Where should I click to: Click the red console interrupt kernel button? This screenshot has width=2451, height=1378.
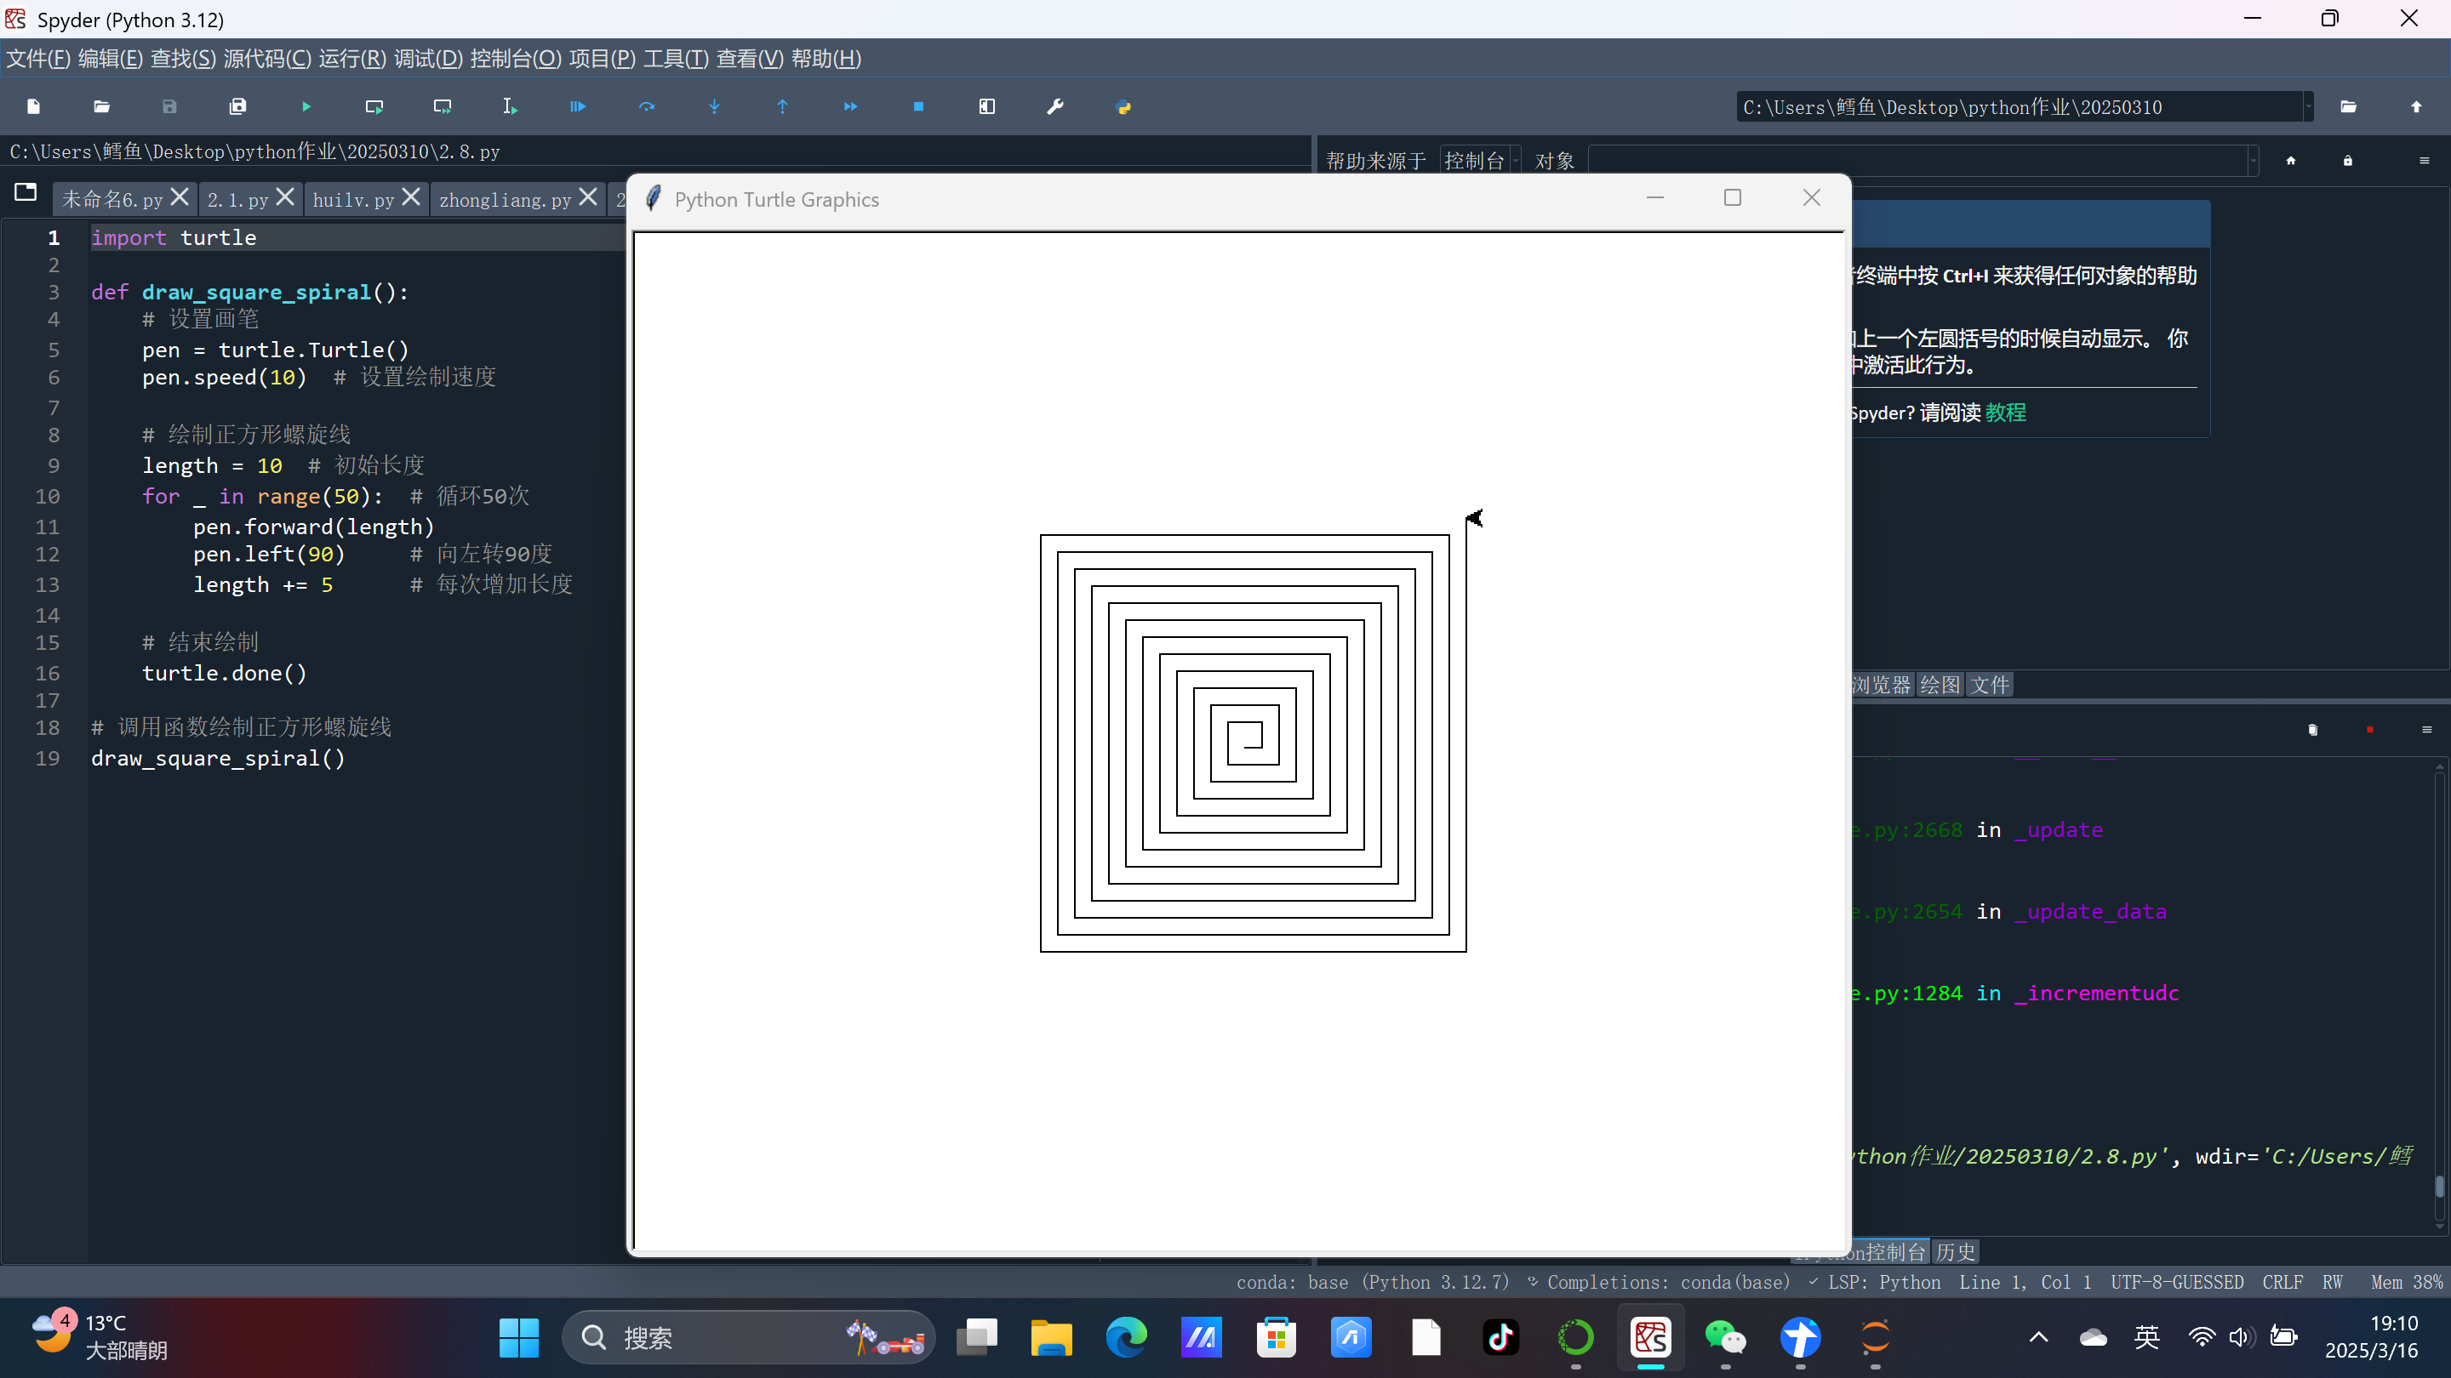pyautogui.click(x=2369, y=730)
